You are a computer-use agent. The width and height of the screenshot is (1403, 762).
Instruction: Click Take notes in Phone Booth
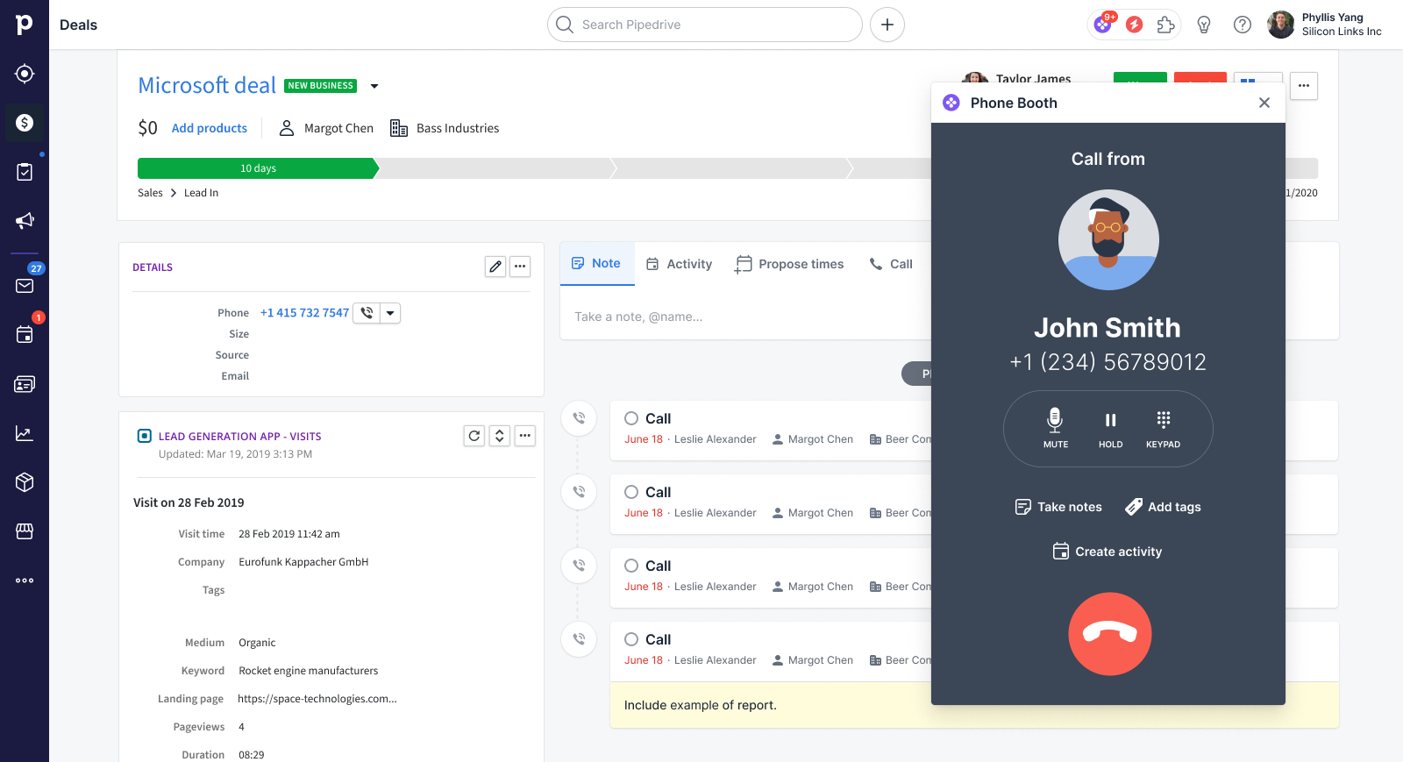click(x=1058, y=507)
